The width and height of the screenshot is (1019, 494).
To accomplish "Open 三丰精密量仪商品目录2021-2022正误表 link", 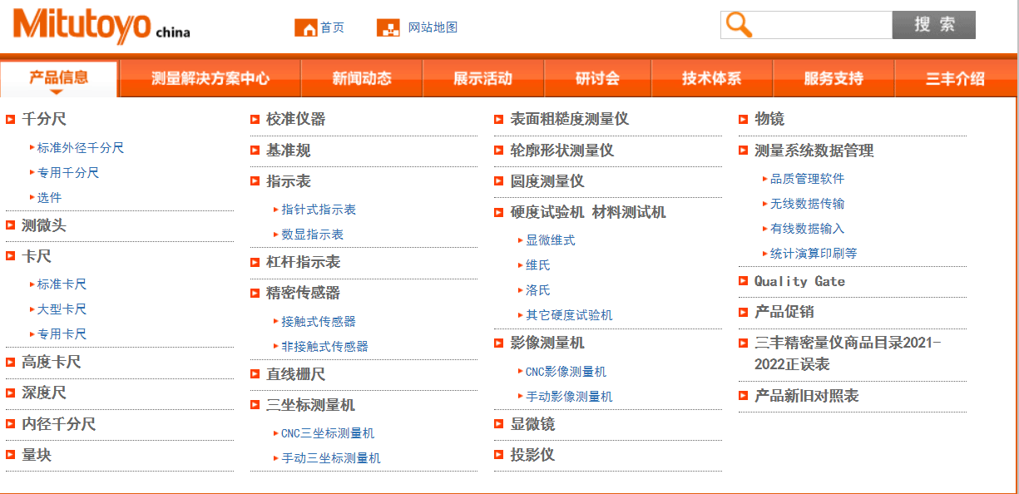I will click(848, 353).
